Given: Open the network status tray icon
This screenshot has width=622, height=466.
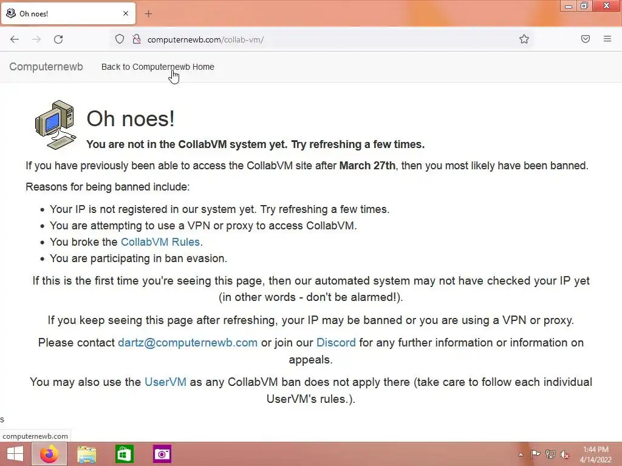Looking at the screenshot, I should pos(550,454).
